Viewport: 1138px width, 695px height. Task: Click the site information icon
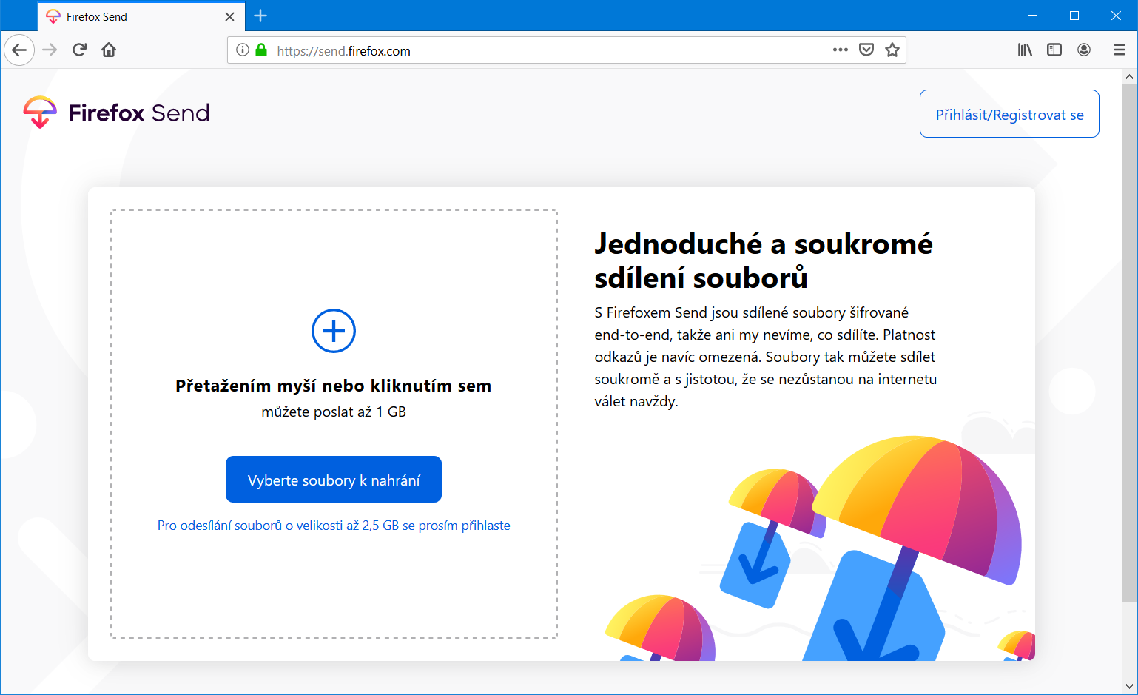point(242,50)
